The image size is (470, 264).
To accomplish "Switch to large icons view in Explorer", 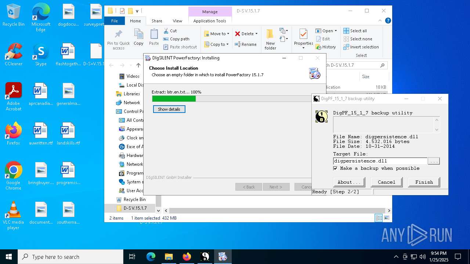I will (386, 218).
